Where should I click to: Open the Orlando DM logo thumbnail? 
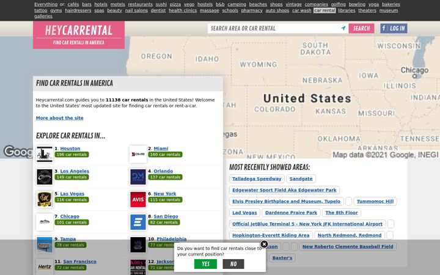[x=138, y=177]
